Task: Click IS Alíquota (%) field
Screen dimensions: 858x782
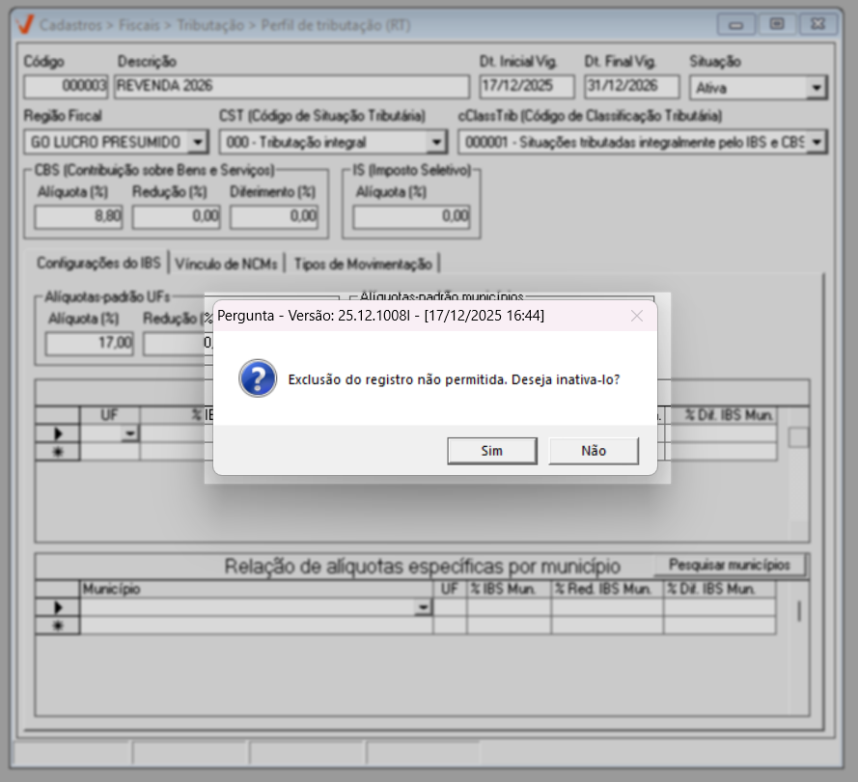Action: 411,216
